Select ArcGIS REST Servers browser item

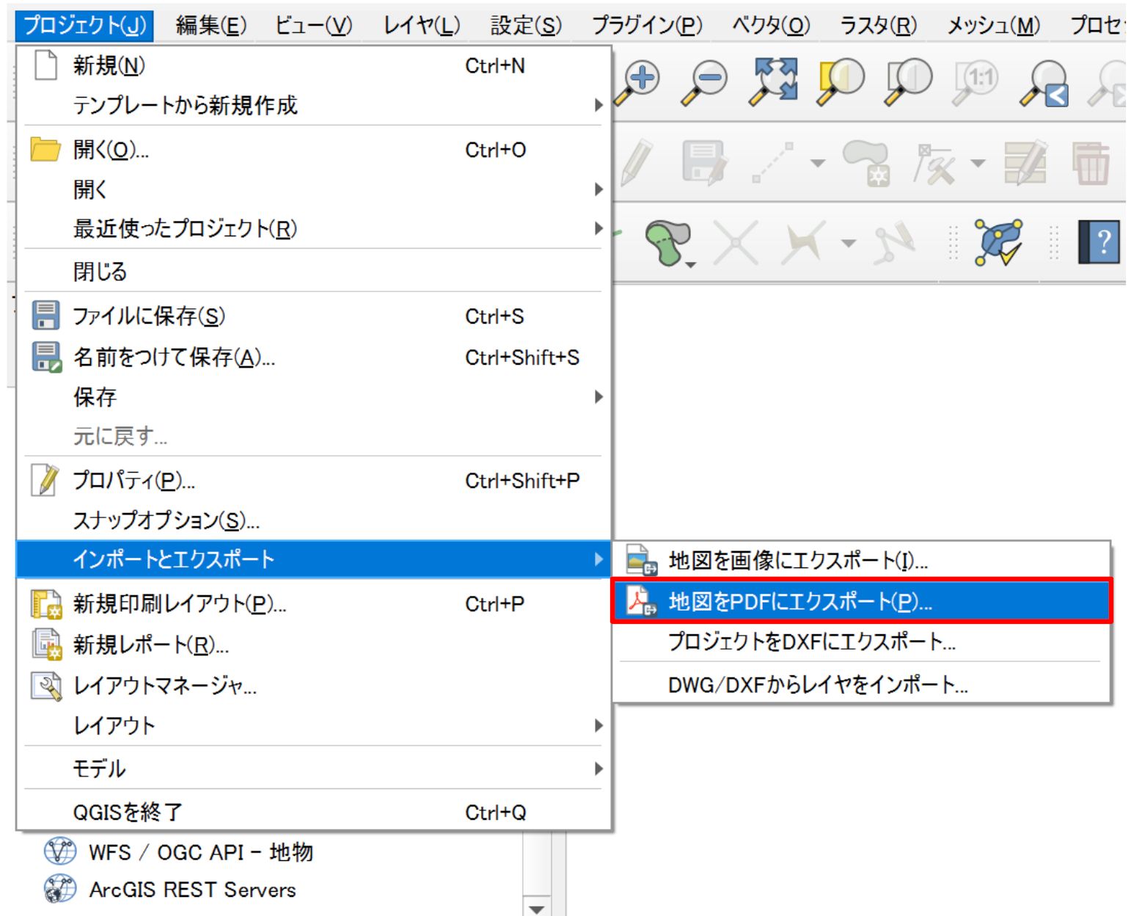point(170,890)
